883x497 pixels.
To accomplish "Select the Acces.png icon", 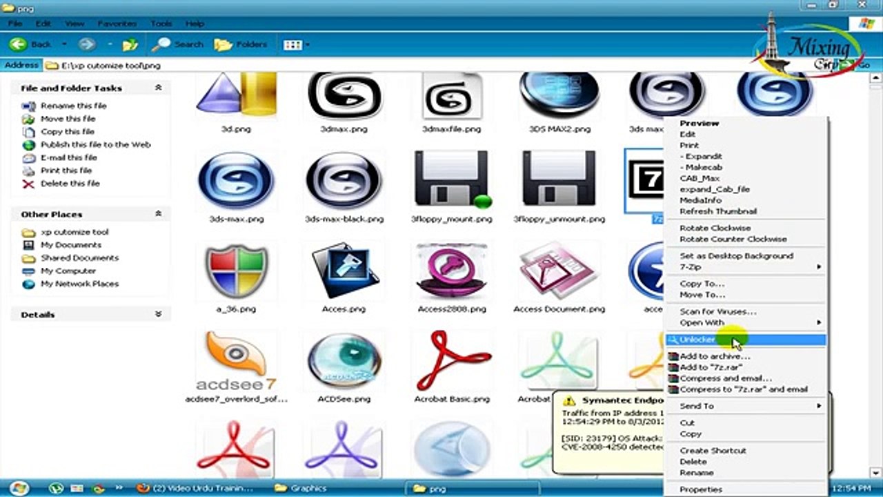I will 344,271.
